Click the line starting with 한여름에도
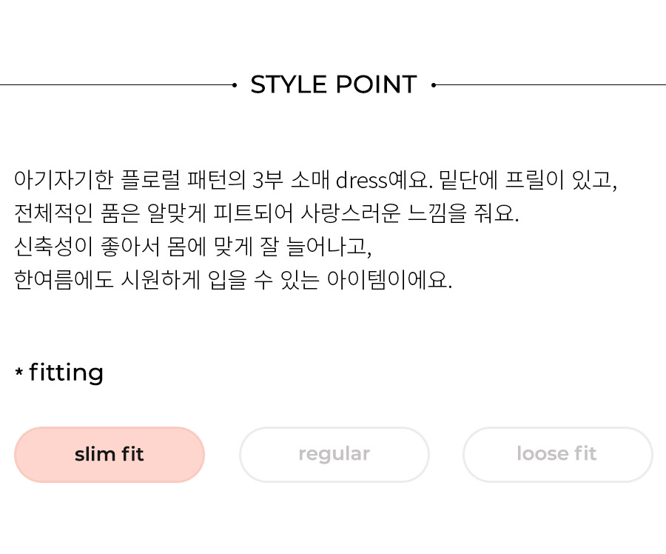The height and width of the screenshot is (554, 666). click(233, 280)
